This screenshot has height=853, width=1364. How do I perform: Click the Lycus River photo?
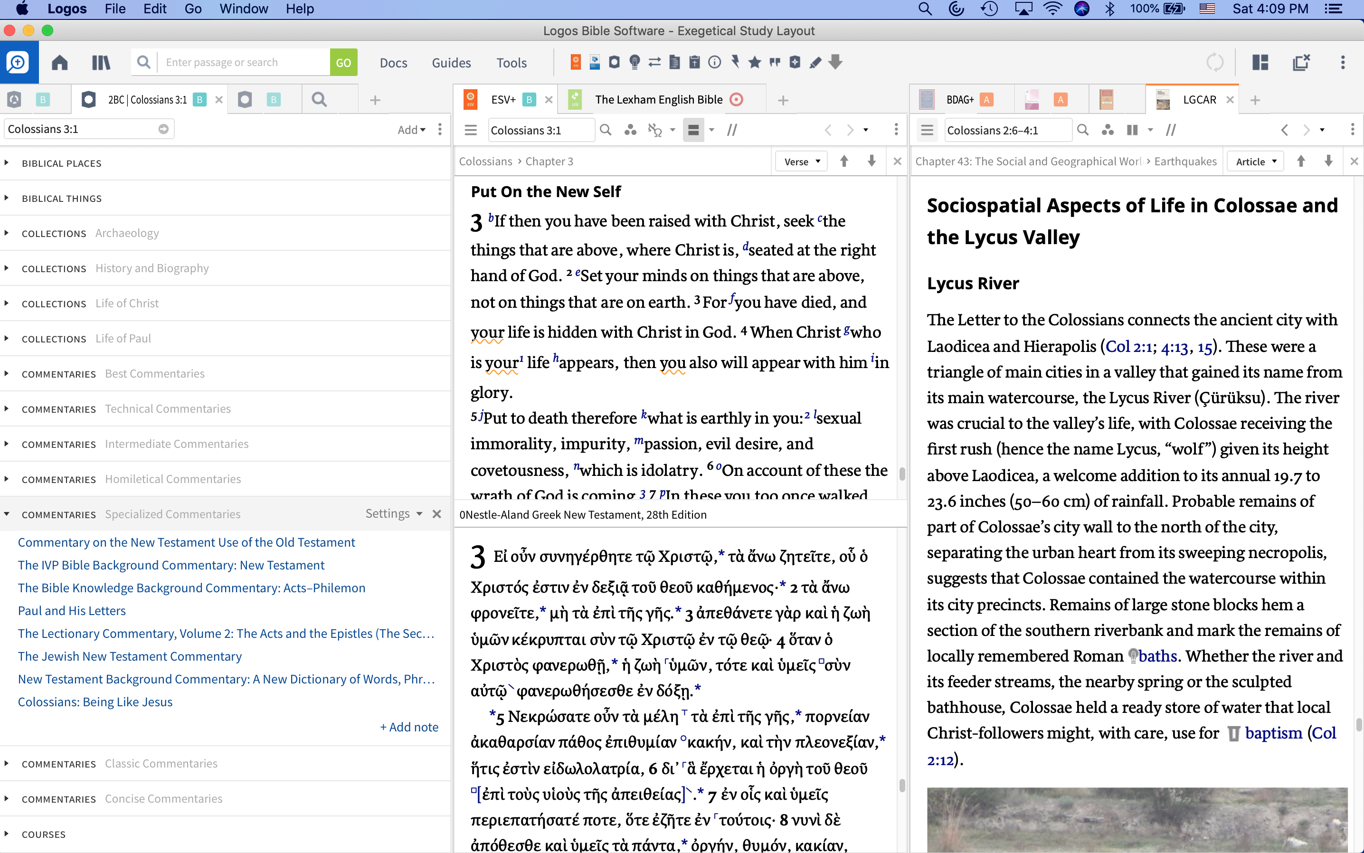tap(1137, 820)
